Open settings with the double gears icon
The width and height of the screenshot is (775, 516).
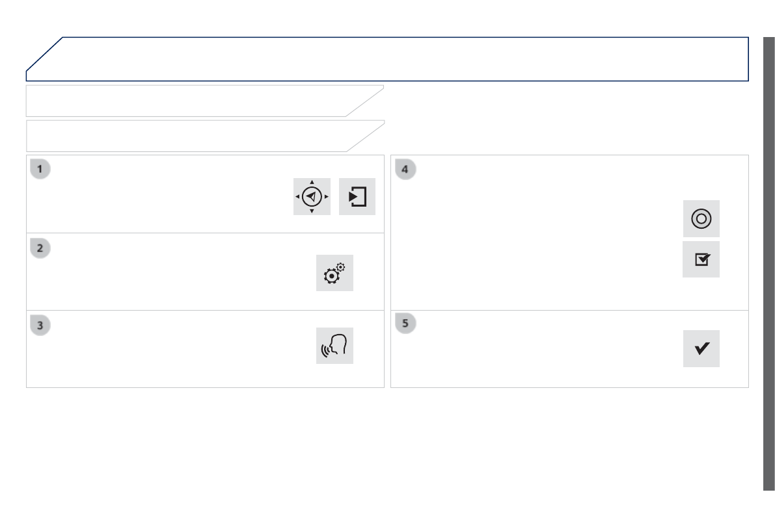334,273
